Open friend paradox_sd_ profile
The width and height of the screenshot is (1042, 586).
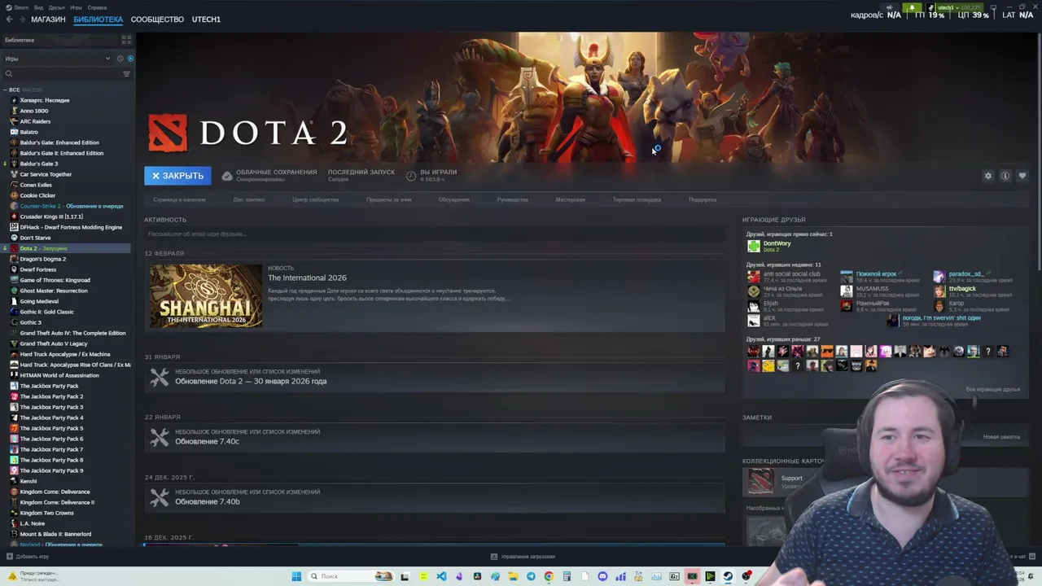965,274
